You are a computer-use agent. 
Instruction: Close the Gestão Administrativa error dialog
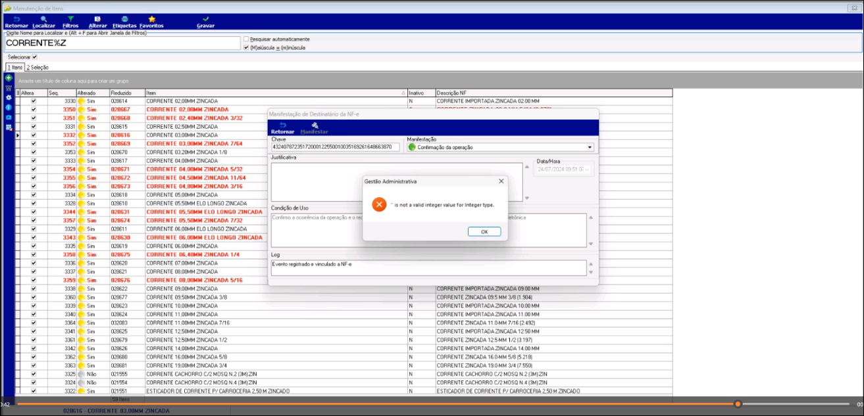coord(501,181)
